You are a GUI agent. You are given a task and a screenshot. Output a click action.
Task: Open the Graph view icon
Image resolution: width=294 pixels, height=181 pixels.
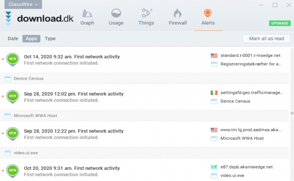click(x=87, y=14)
